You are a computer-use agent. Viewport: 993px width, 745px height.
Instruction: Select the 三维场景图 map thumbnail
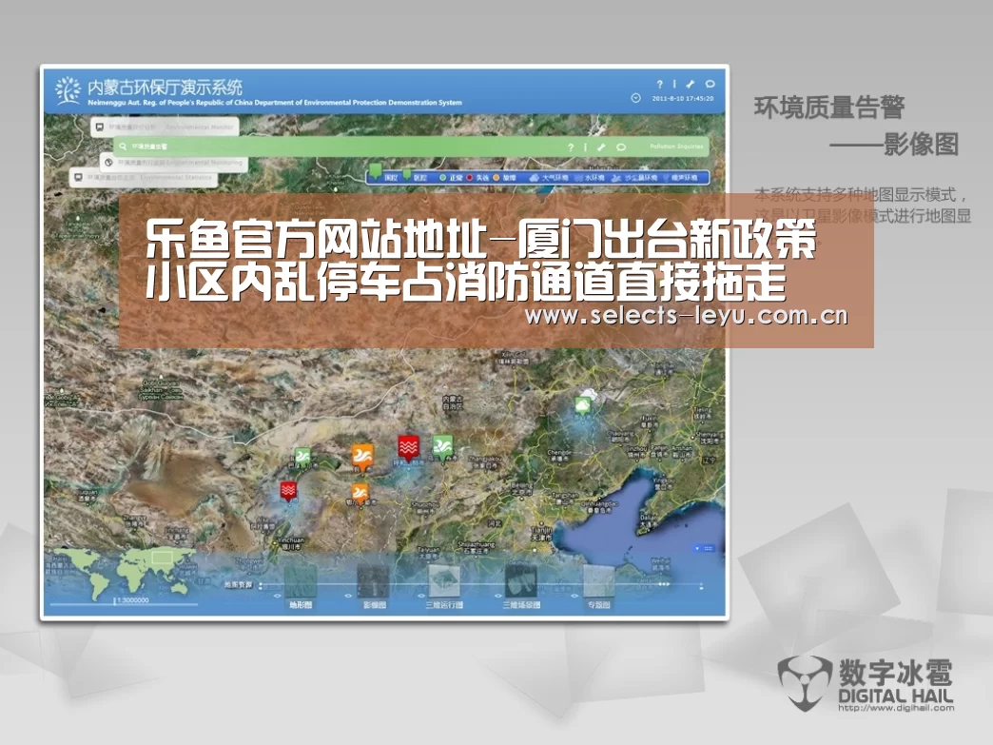[x=521, y=582]
